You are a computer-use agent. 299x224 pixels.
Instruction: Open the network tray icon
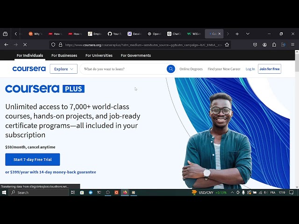[260, 193]
